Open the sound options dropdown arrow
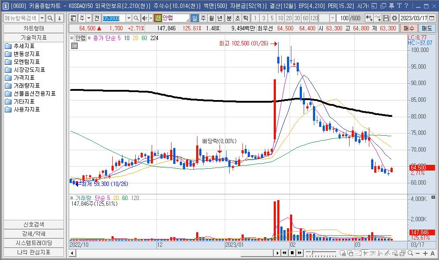 click(151, 18)
